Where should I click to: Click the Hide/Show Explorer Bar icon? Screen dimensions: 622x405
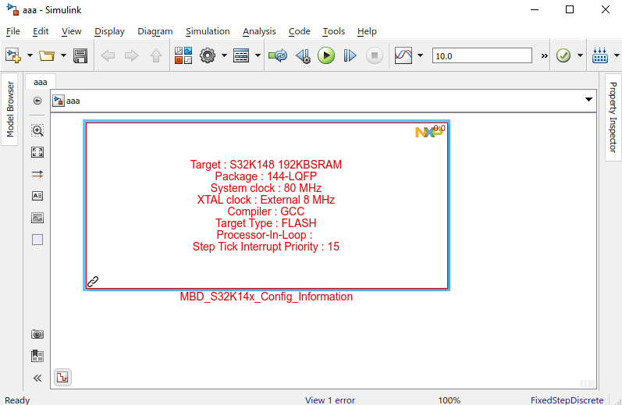[37, 101]
